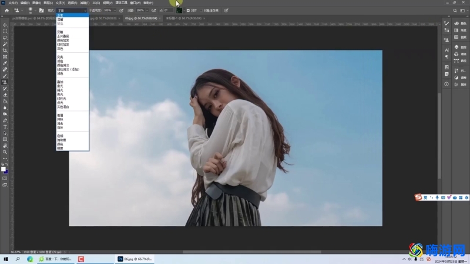Toggle airbrush build-up button

[x=154, y=11]
